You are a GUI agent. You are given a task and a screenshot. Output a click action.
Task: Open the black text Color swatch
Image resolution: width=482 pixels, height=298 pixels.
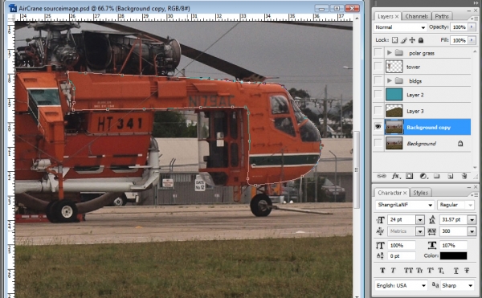tap(453, 255)
